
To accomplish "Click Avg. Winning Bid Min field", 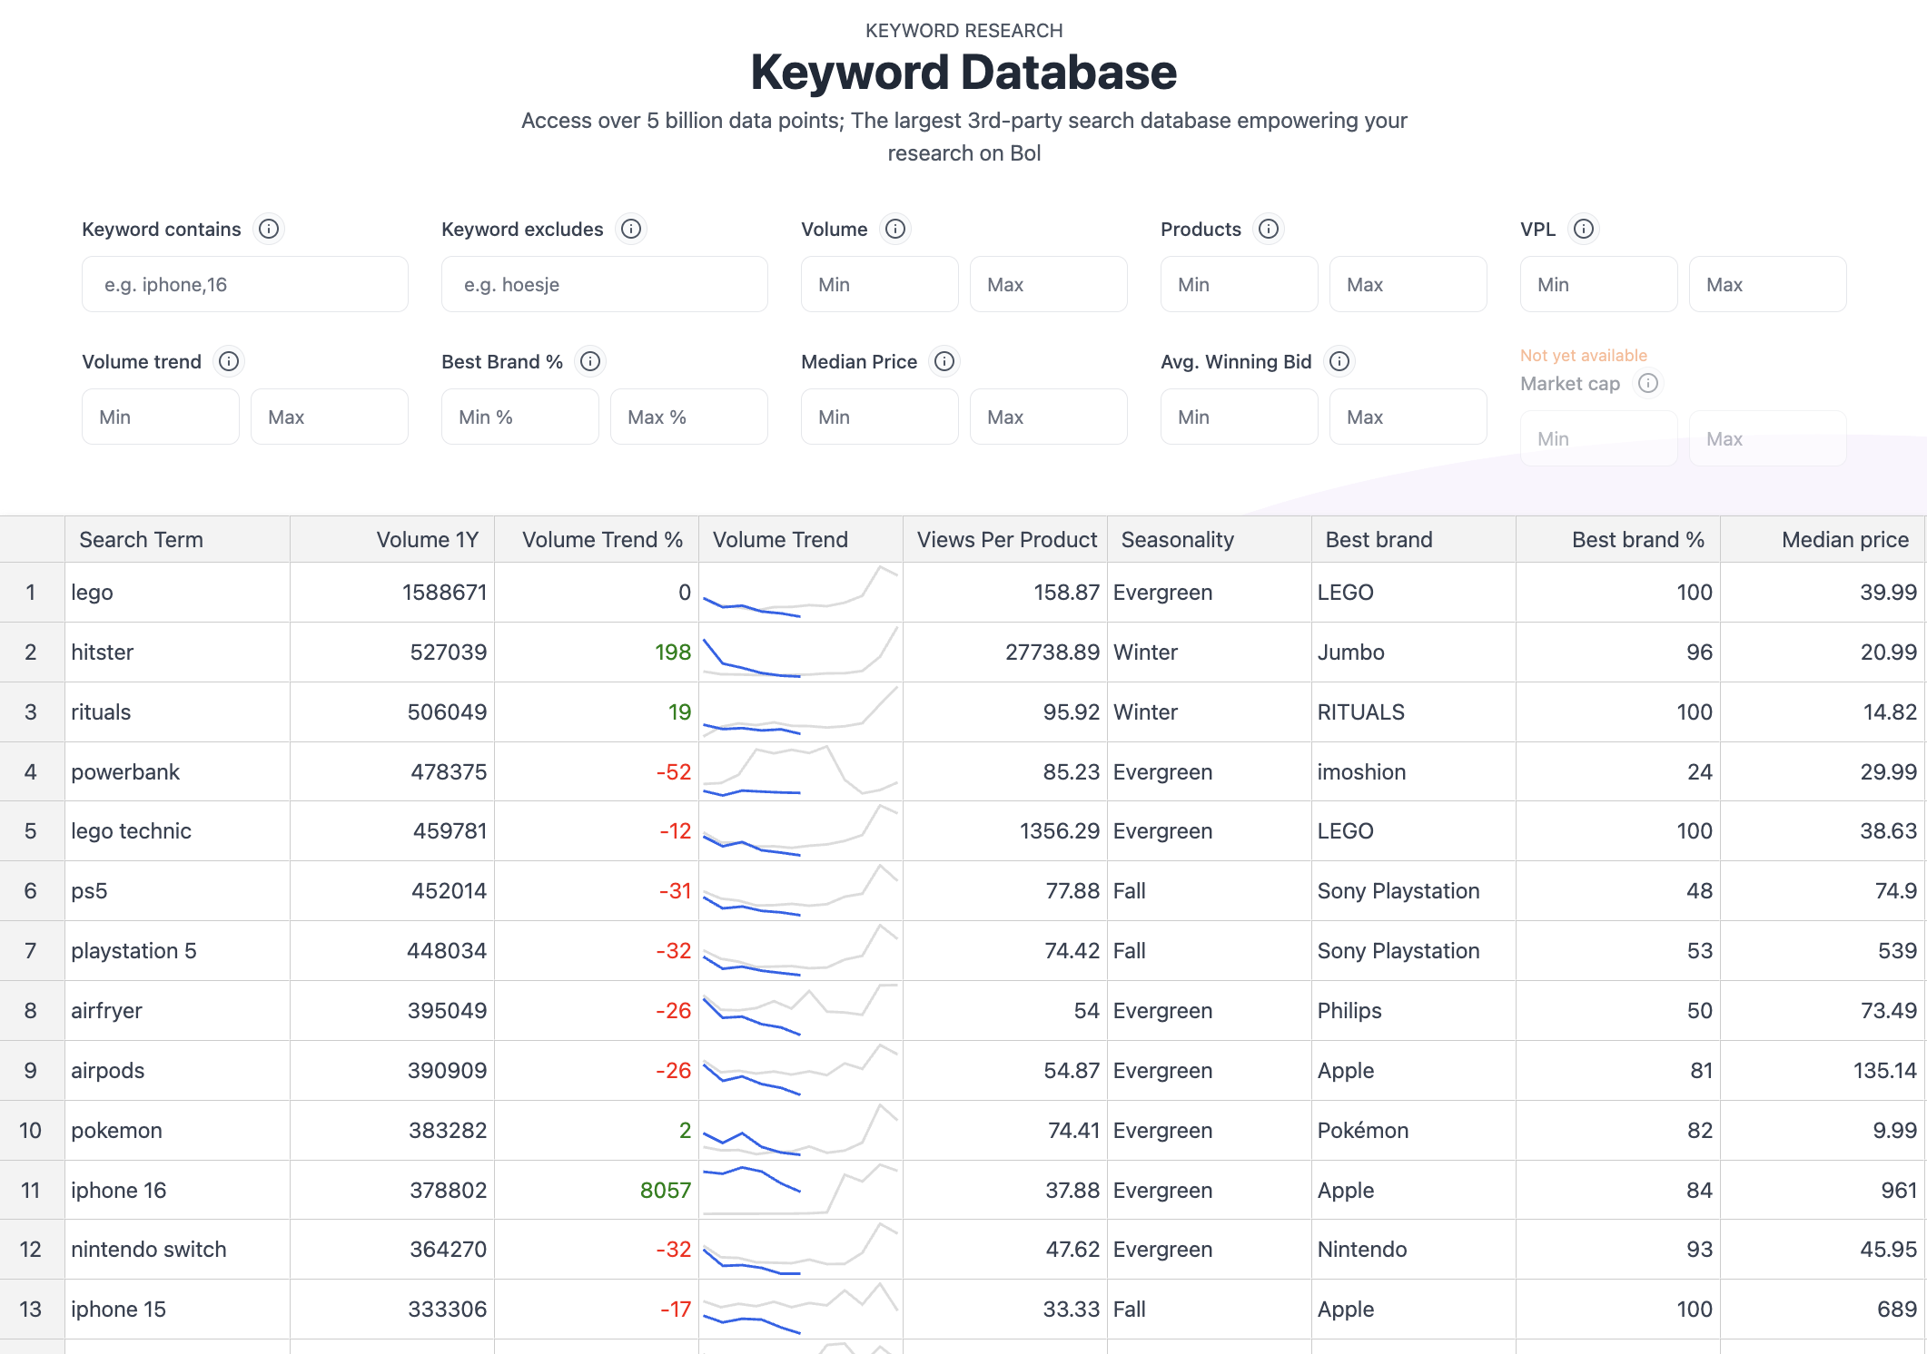I will [1240, 417].
